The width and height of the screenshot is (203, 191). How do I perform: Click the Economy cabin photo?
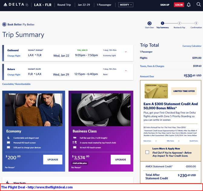34,110
